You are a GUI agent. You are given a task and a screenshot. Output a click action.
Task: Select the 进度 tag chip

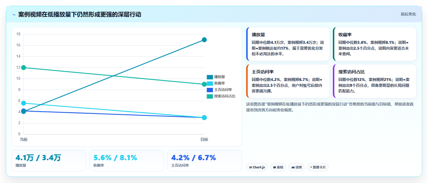click(297, 167)
